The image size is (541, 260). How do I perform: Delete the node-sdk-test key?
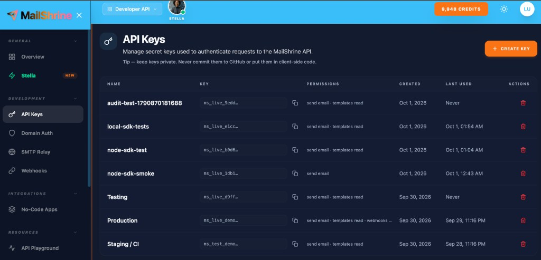pyautogui.click(x=523, y=150)
